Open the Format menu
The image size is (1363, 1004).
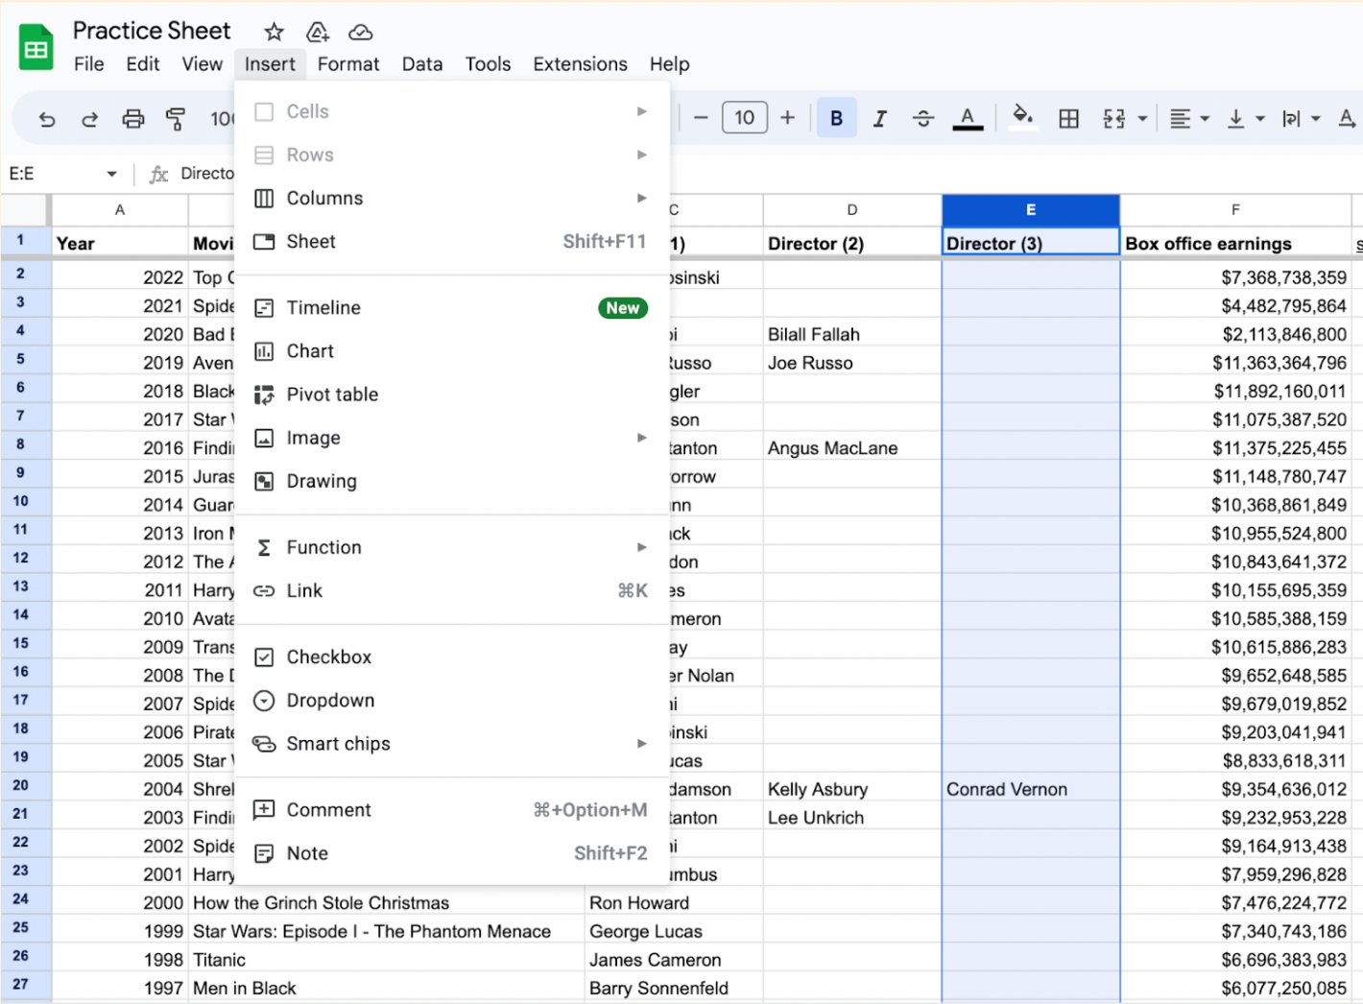click(348, 64)
